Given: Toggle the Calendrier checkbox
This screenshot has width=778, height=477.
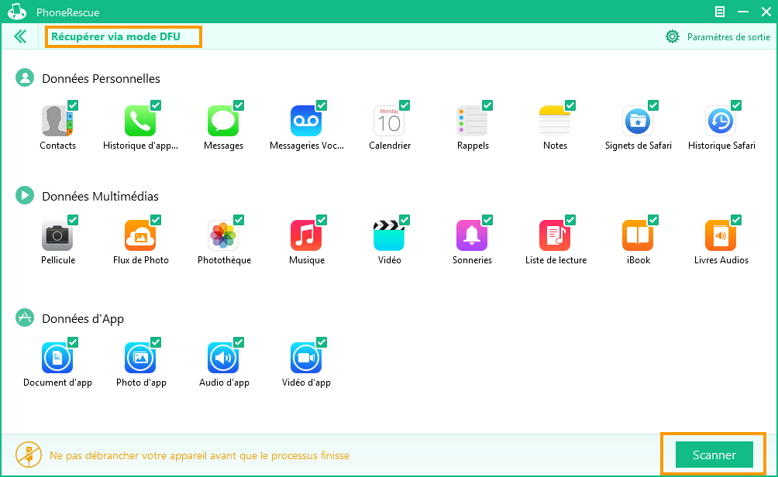Looking at the screenshot, I should point(404,105).
